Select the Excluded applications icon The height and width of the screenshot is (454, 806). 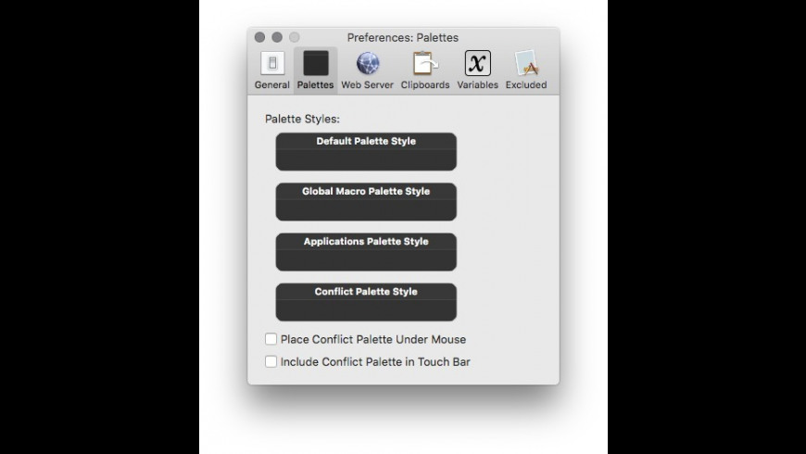click(x=526, y=63)
